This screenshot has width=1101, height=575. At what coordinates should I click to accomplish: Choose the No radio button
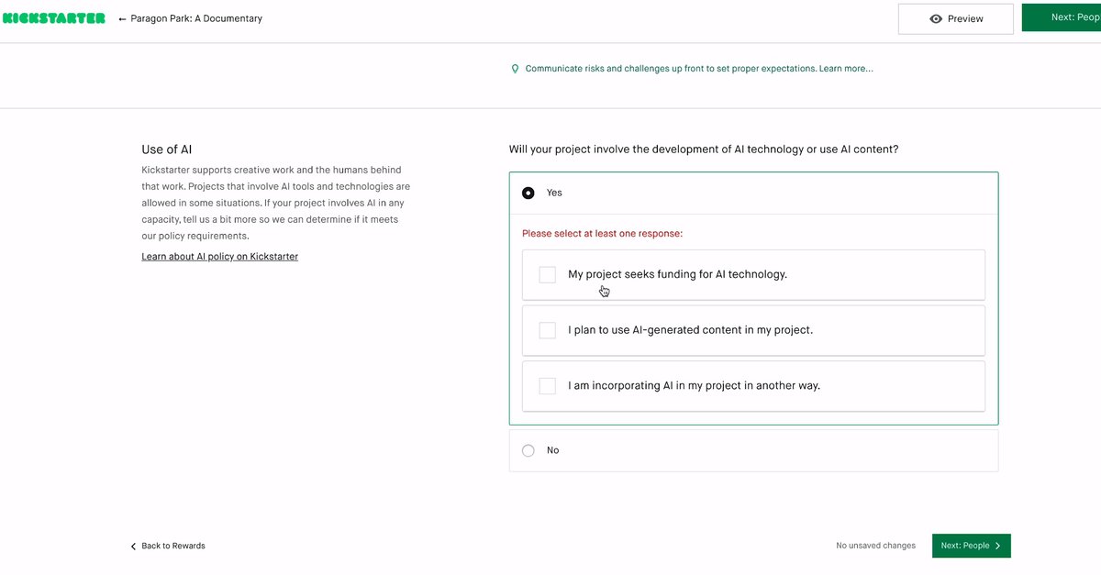pyautogui.click(x=528, y=451)
